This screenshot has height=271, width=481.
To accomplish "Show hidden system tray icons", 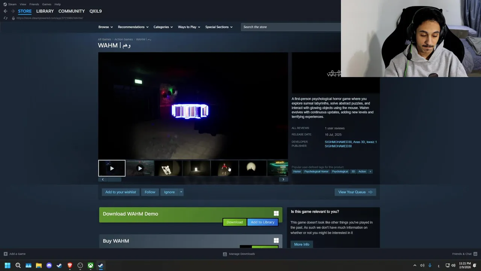I will click(414, 266).
